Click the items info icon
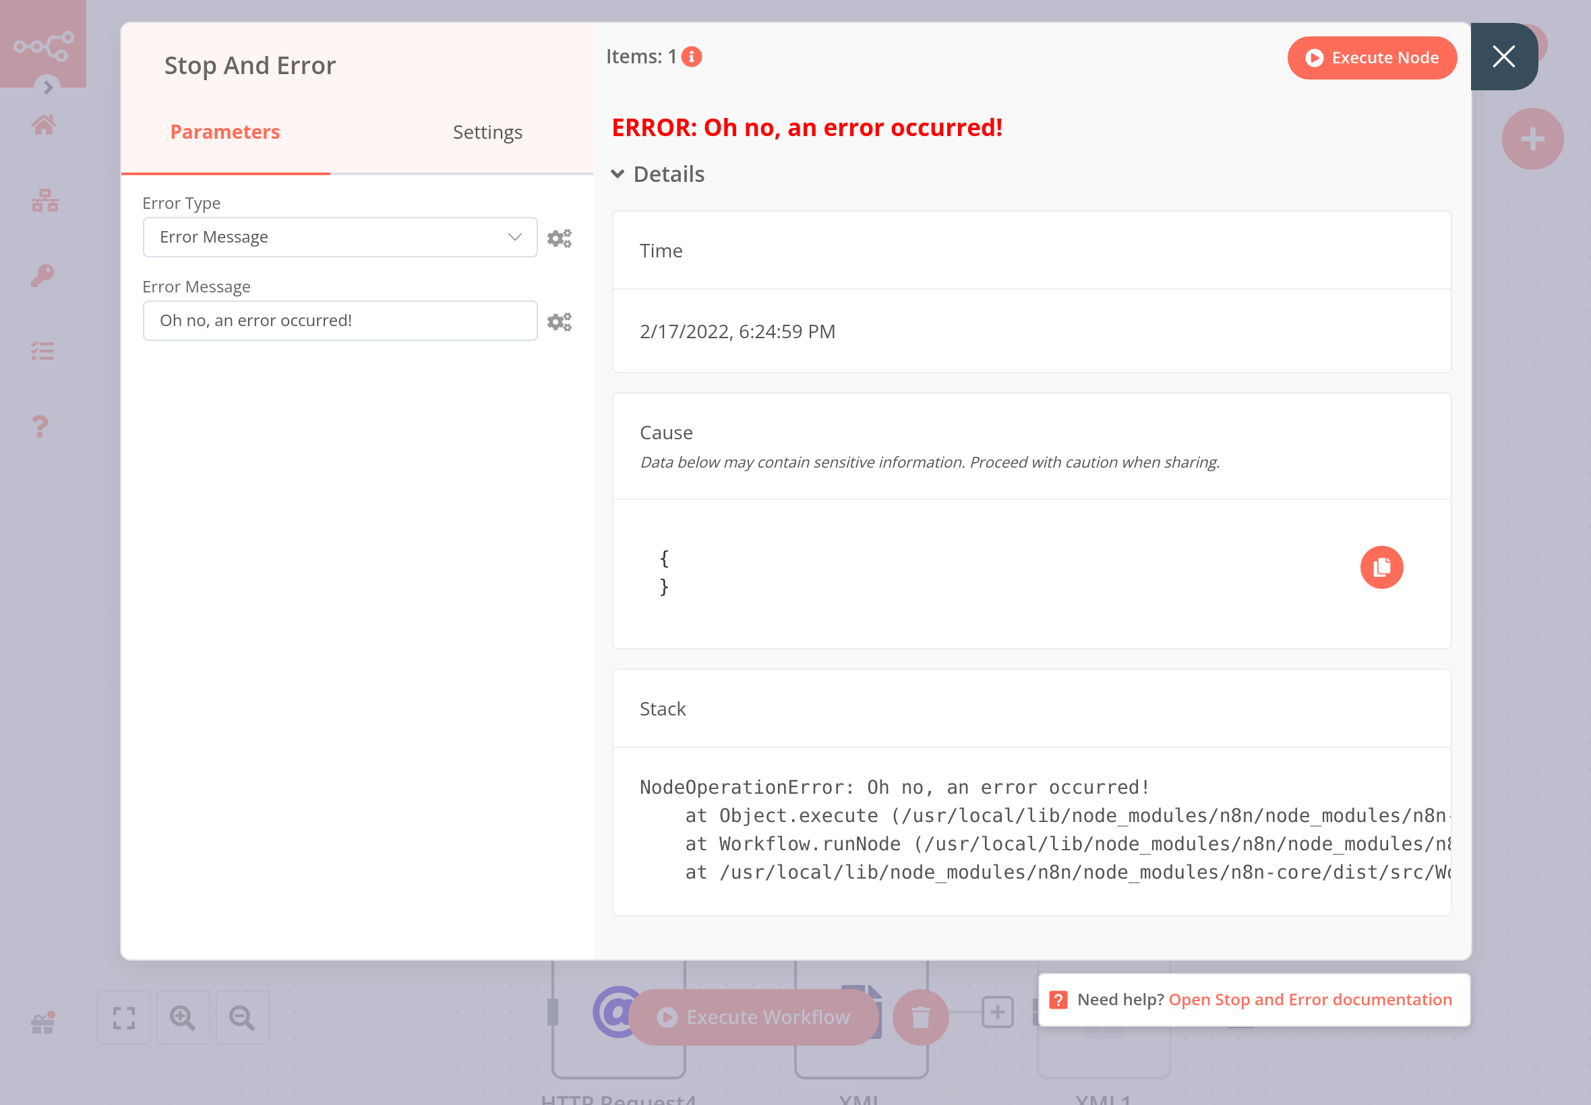 point(691,57)
